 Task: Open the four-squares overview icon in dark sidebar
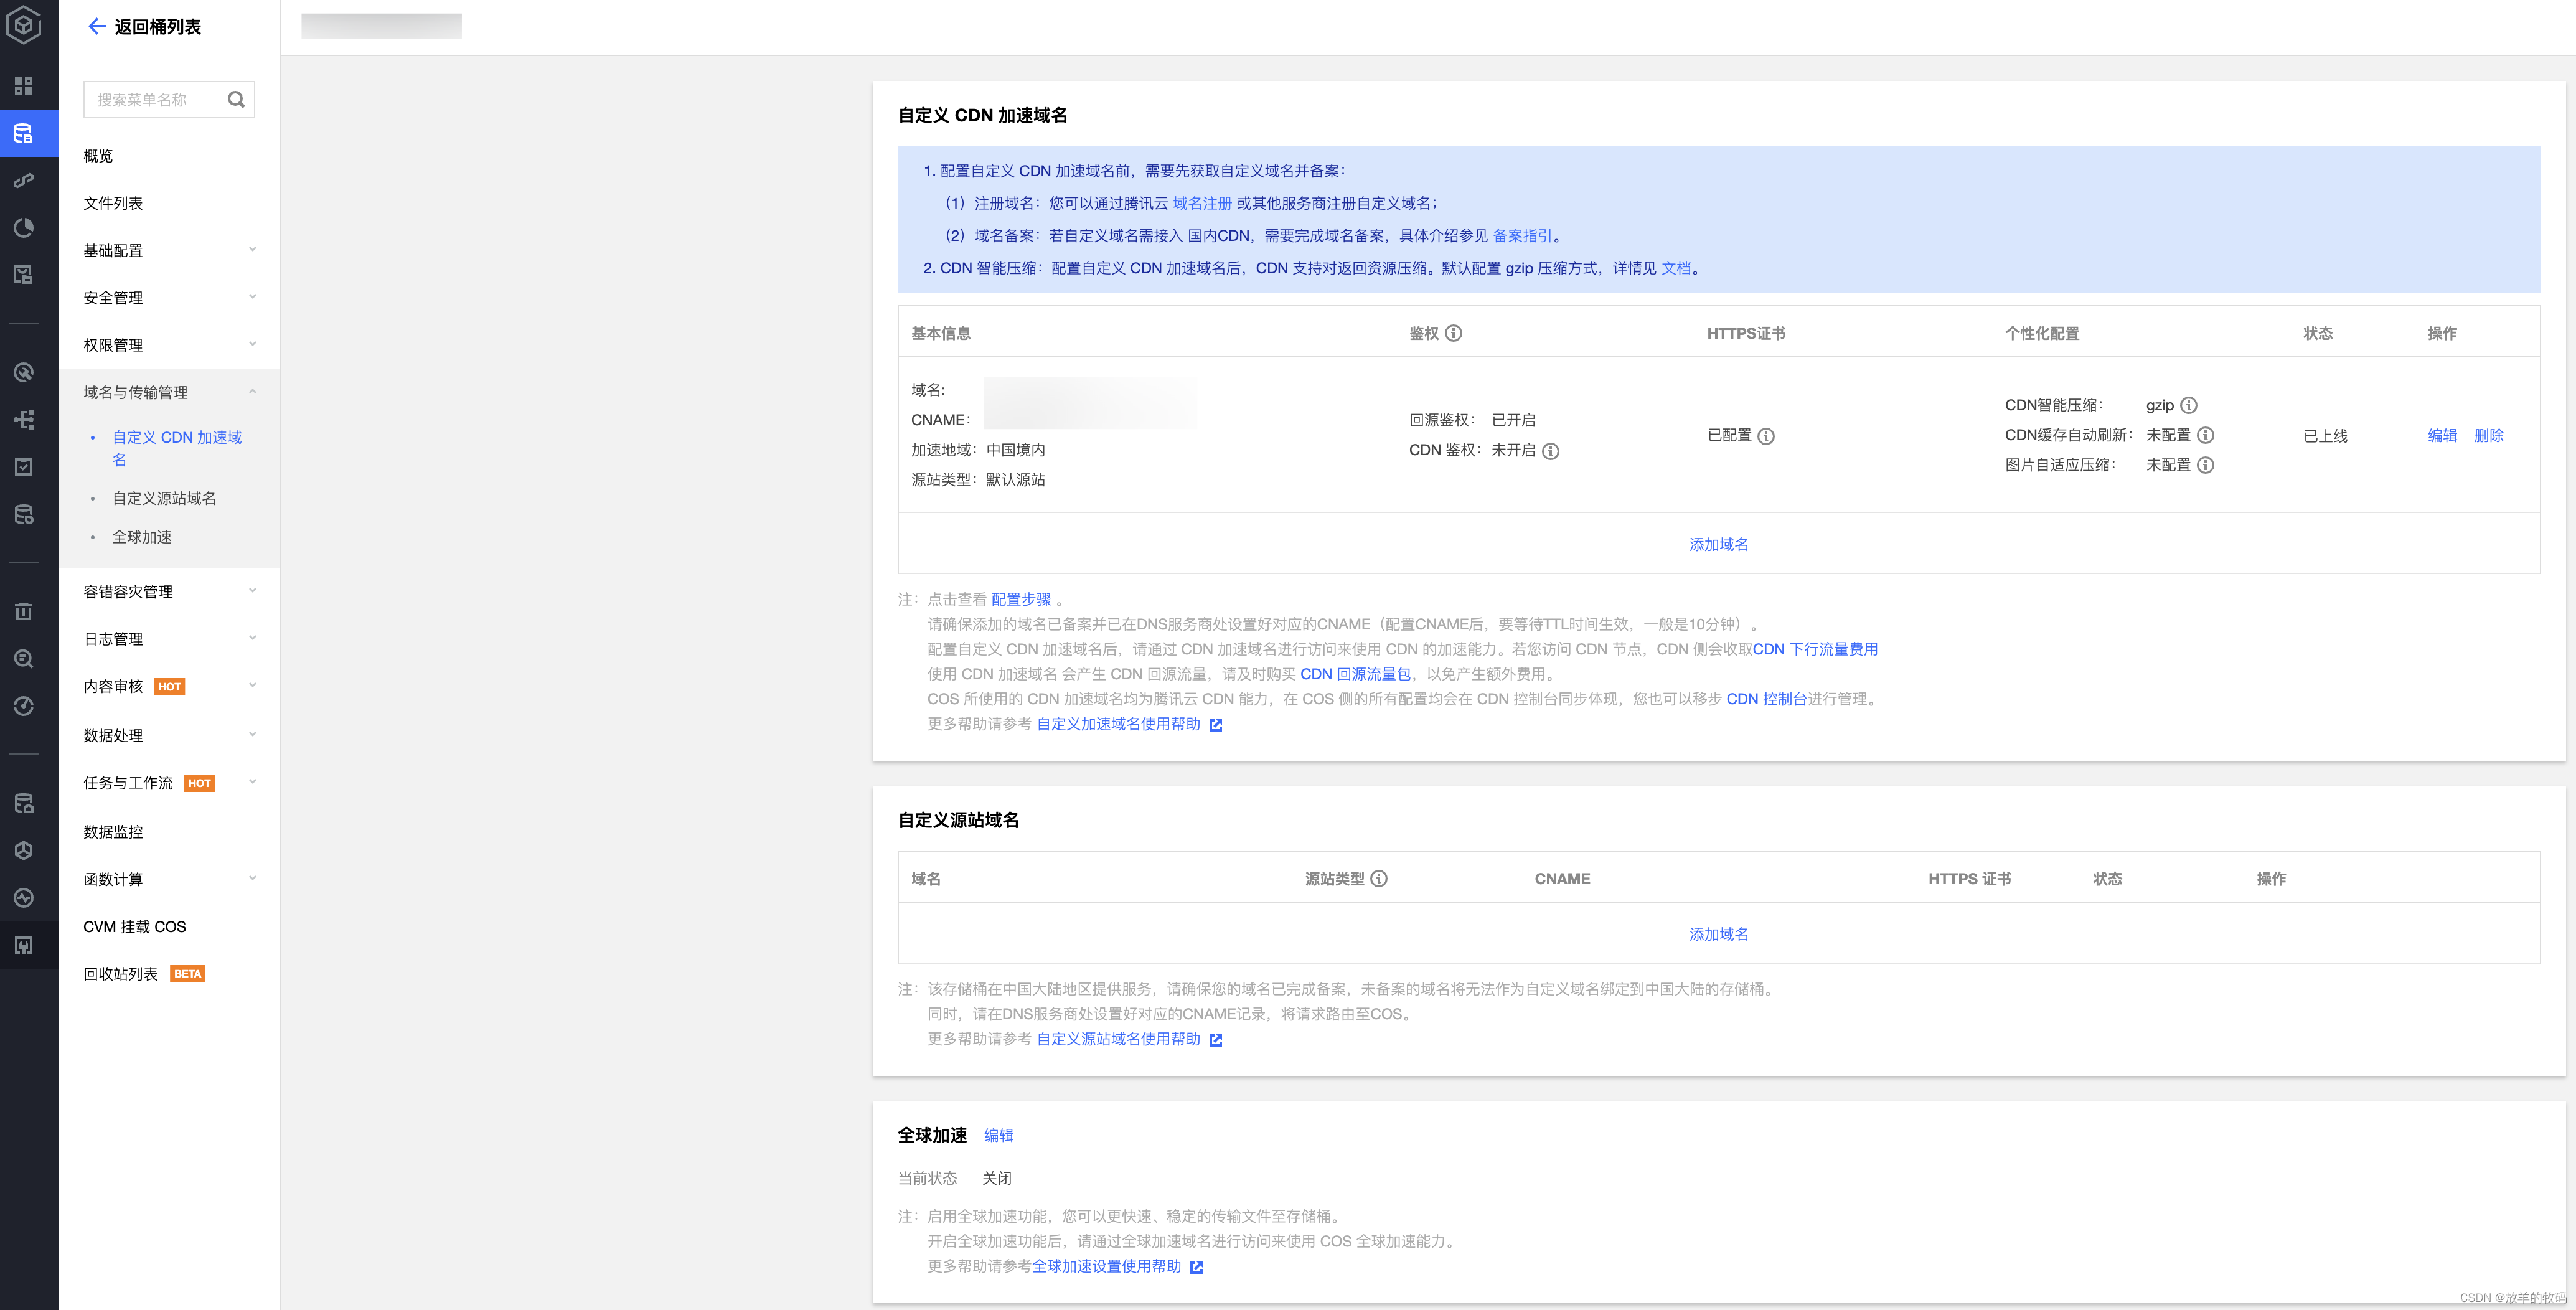coord(24,85)
